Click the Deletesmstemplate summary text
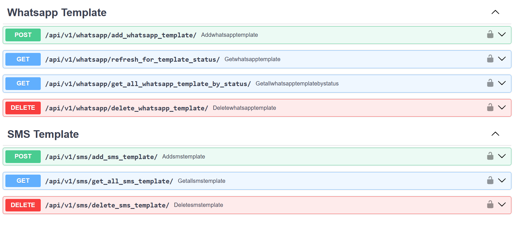Viewport: 517px width, 225px height. (198, 205)
